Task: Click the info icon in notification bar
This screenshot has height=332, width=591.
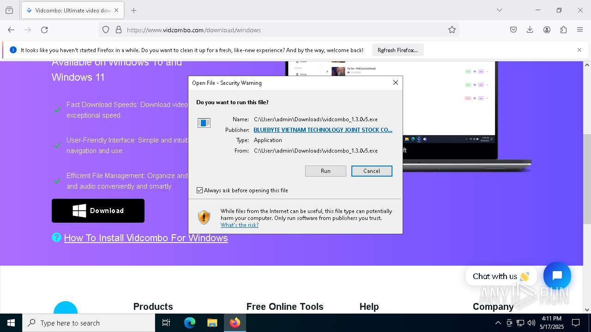Action: click(13, 50)
